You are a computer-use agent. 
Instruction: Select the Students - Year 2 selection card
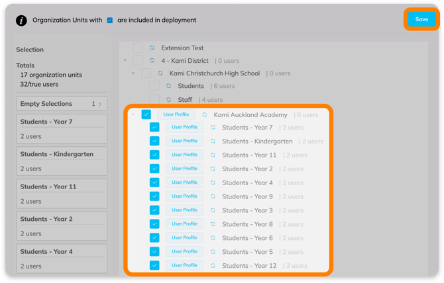coord(62,226)
